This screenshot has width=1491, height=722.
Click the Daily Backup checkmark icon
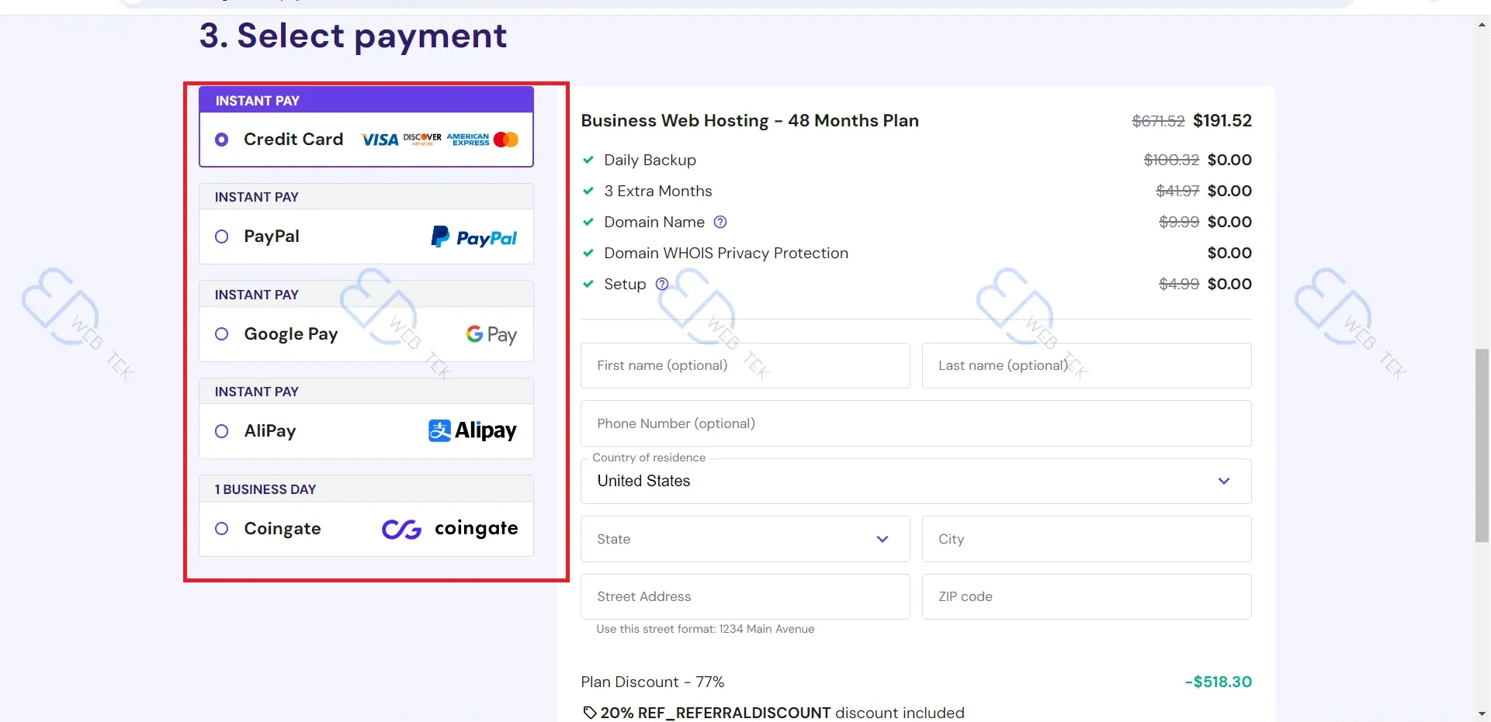click(588, 160)
